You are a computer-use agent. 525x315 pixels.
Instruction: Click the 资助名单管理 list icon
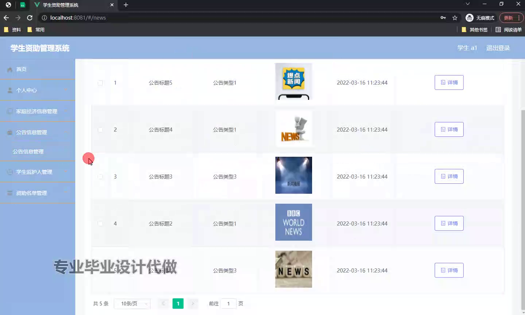point(10,193)
